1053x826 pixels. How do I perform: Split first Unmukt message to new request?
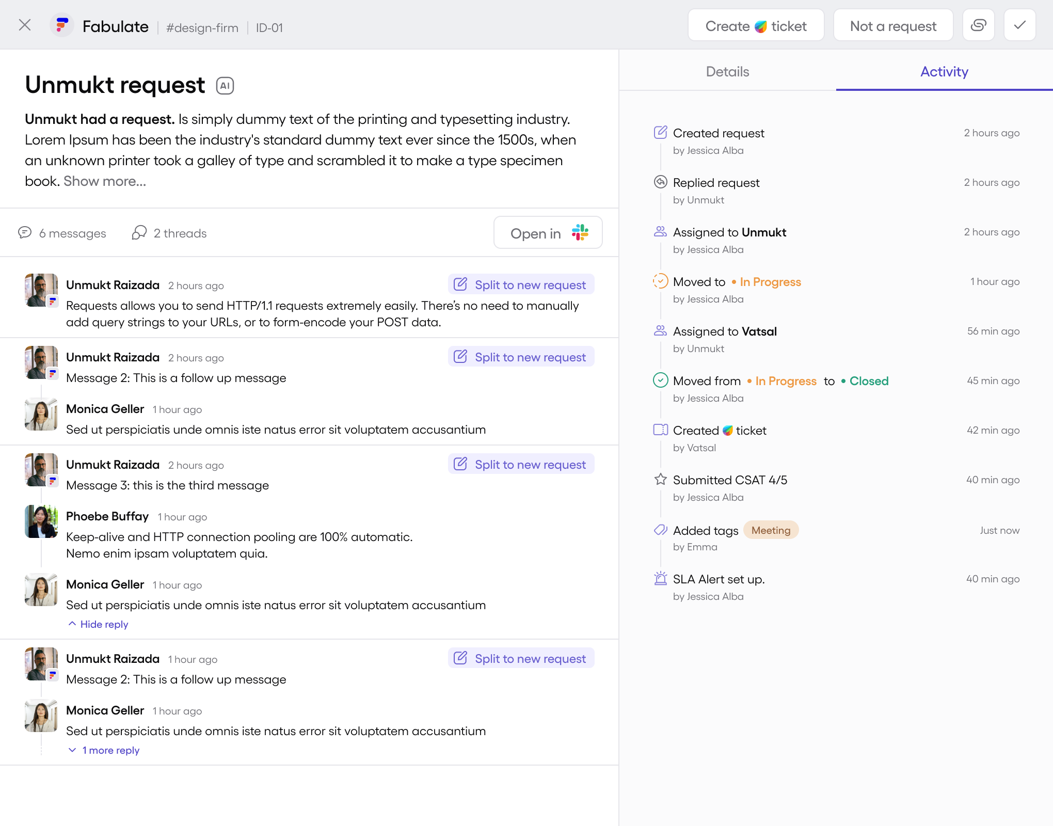tap(521, 285)
